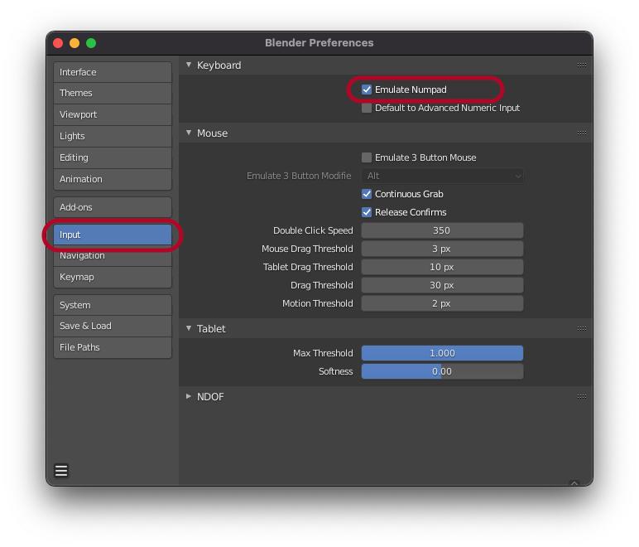Click the Motion Threshold field
The image size is (639, 547).
(x=442, y=303)
